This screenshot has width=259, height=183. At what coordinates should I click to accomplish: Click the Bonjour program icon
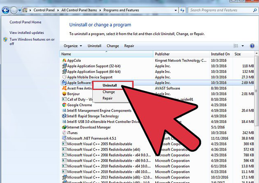pos(64,94)
